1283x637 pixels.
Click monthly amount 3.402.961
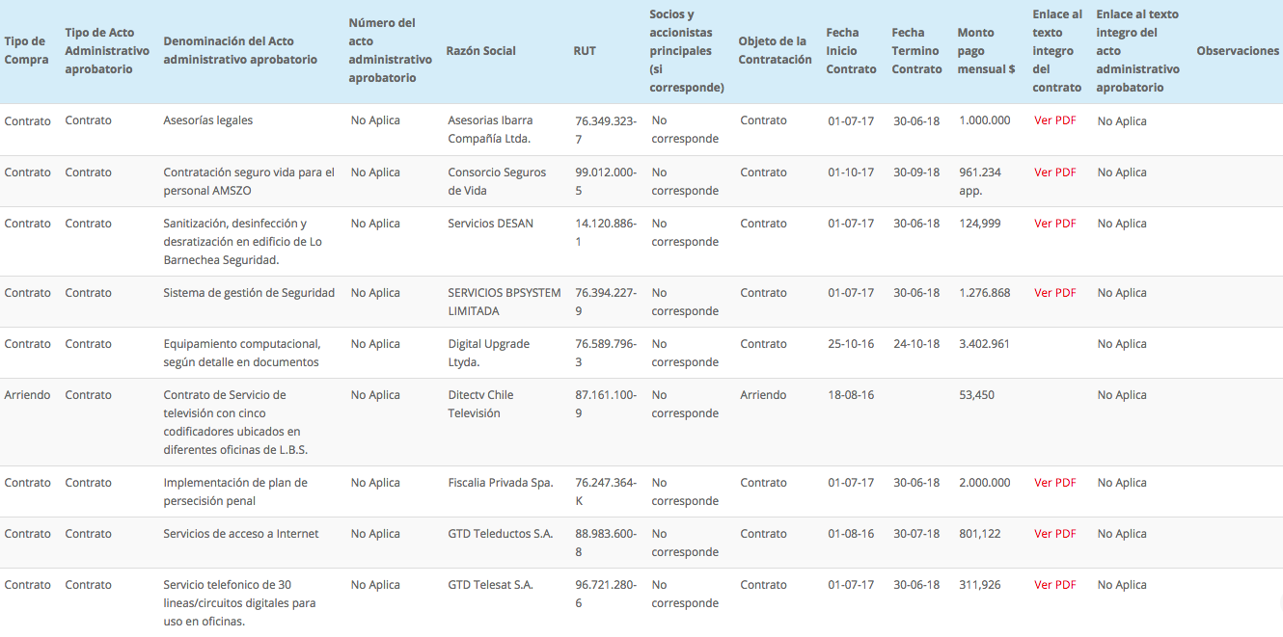985,344
